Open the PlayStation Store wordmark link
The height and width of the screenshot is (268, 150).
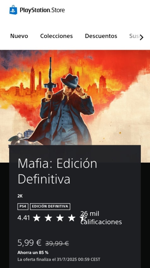42,10
